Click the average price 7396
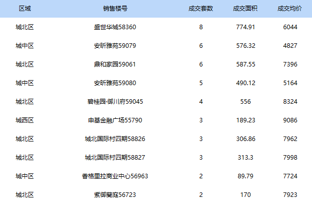Screen dimensions: 312x206 coord(290,64)
